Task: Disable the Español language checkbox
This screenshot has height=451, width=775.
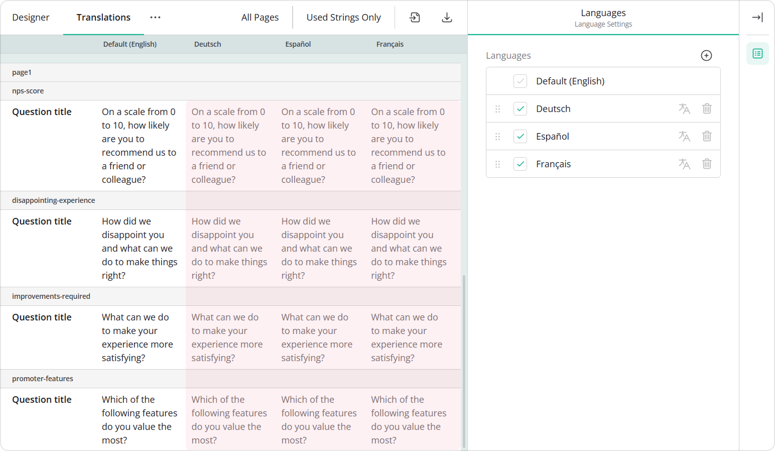Action: tap(521, 136)
